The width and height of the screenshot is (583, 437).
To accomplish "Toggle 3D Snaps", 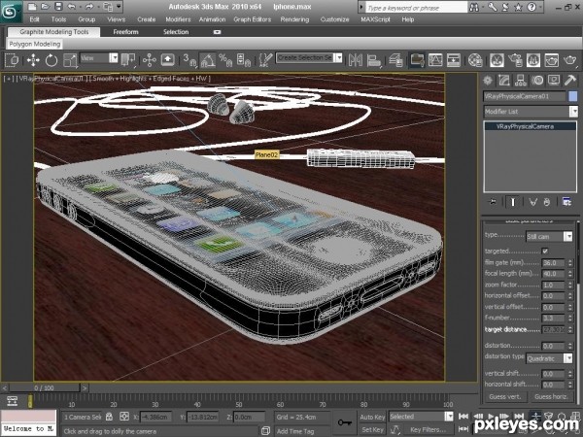I will (x=189, y=60).
